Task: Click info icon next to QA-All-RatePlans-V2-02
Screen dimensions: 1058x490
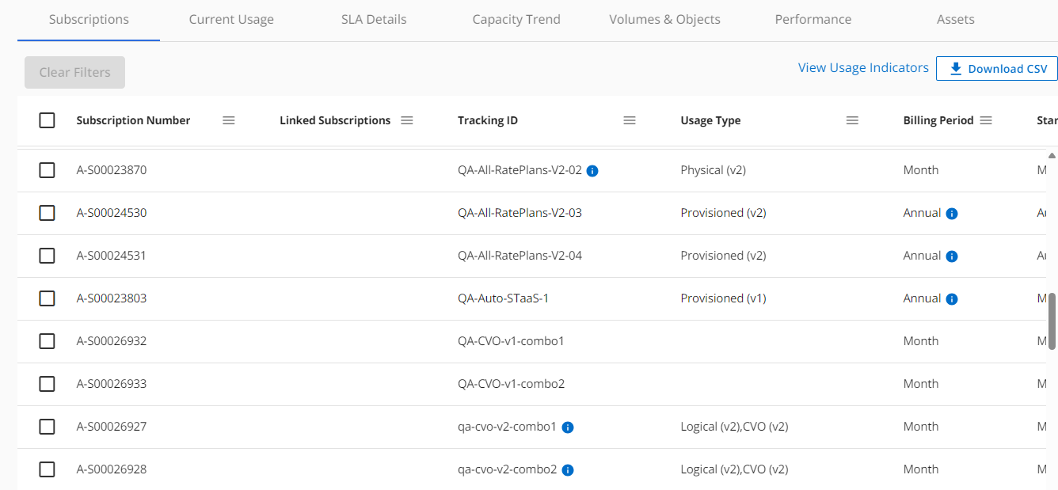Action: point(592,170)
